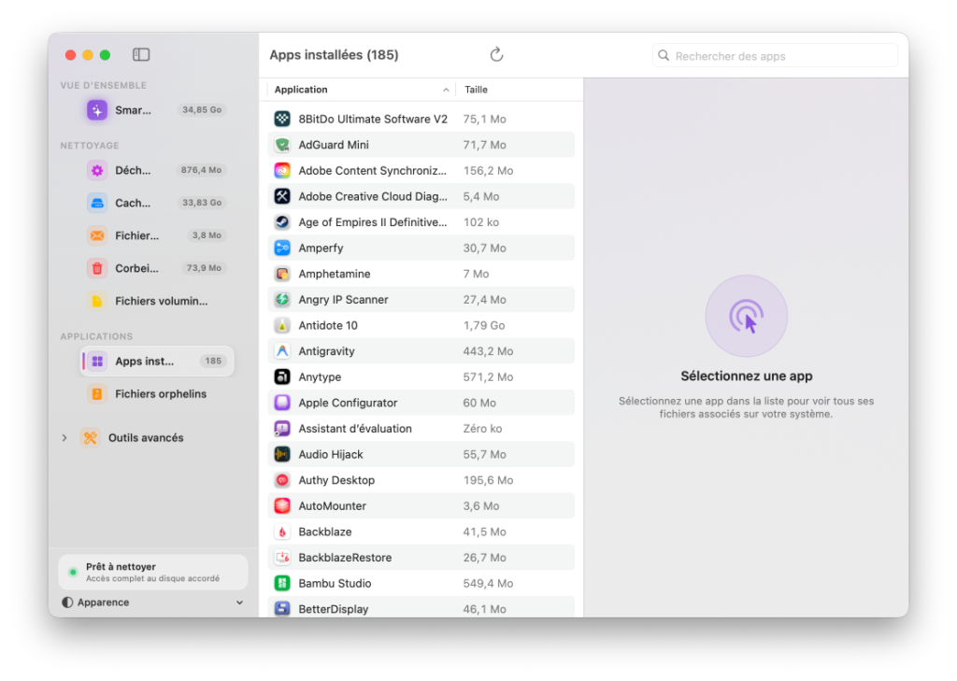957x681 pixels.
Task: Click the purple gear Déch... icon
Action: [97, 170]
